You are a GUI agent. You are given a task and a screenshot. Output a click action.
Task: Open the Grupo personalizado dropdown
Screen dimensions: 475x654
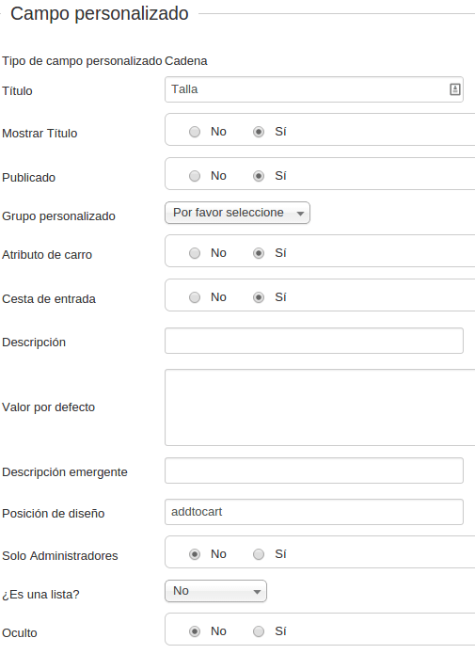click(x=237, y=213)
